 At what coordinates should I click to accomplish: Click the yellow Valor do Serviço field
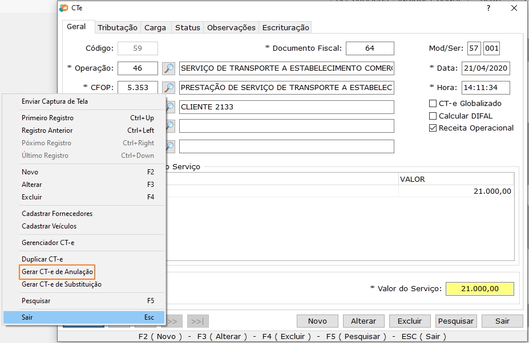pyautogui.click(x=479, y=289)
